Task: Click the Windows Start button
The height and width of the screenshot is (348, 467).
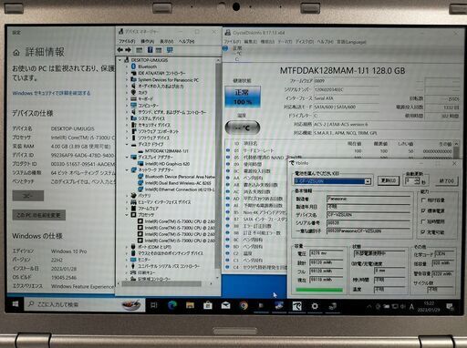Action: (x=16, y=303)
